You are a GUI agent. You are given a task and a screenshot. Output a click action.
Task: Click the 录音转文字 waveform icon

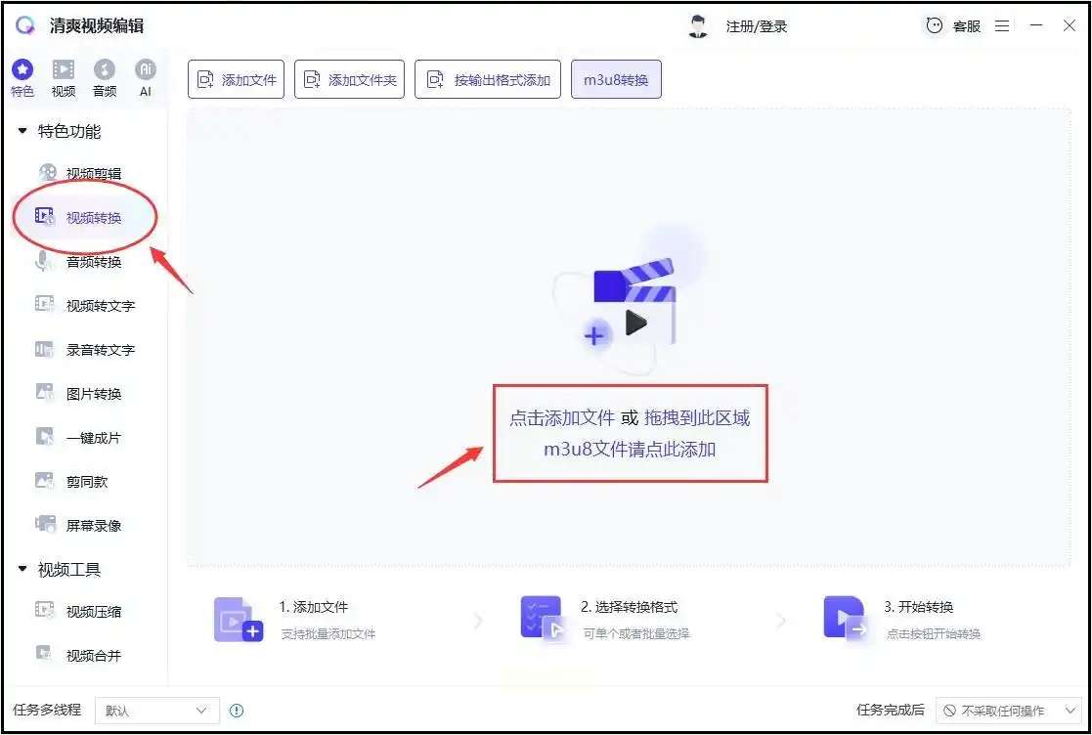(x=45, y=349)
